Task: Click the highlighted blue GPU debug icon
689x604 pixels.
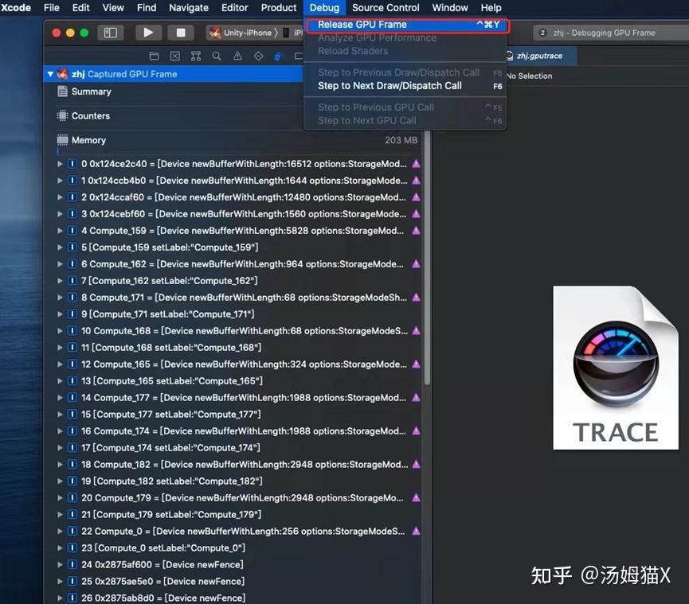Action: [x=278, y=56]
